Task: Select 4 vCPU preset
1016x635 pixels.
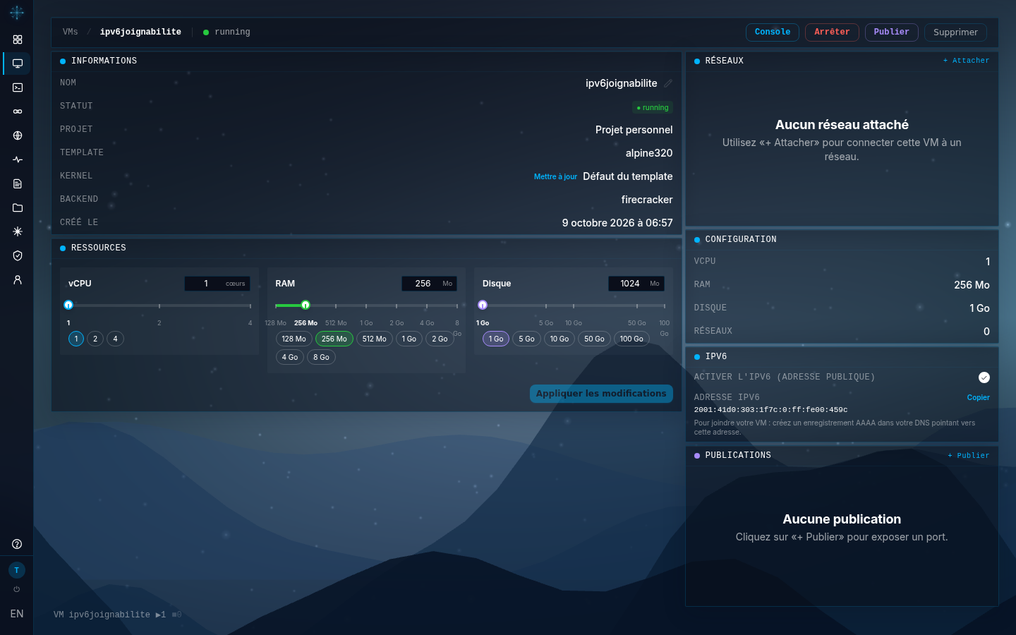Action: pyautogui.click(x=115, y=339)
